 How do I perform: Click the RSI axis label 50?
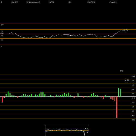(x=2, y=36)
